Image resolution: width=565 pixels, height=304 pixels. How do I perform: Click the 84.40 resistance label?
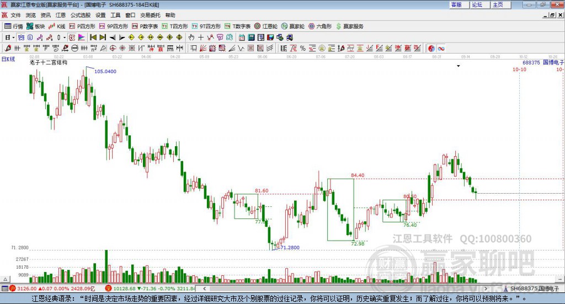pyautogui.click(x=358, y=175)
